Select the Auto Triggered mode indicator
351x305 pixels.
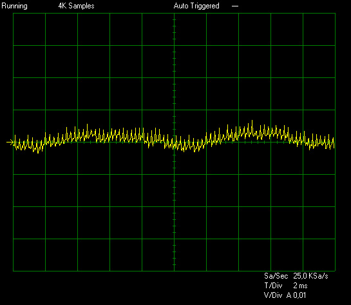(x=196, y=6)
